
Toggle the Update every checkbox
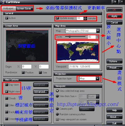57,18
